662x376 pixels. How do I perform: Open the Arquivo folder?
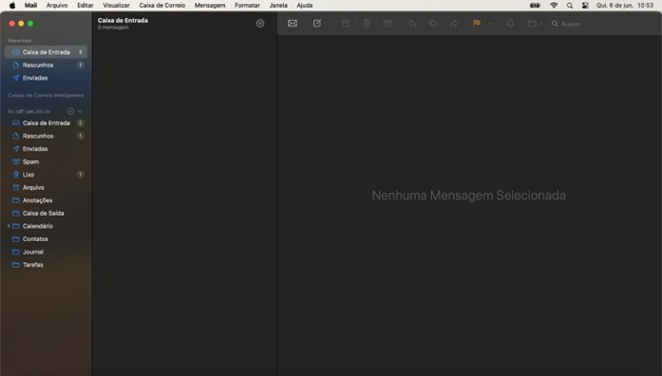(x=46, y=187)
